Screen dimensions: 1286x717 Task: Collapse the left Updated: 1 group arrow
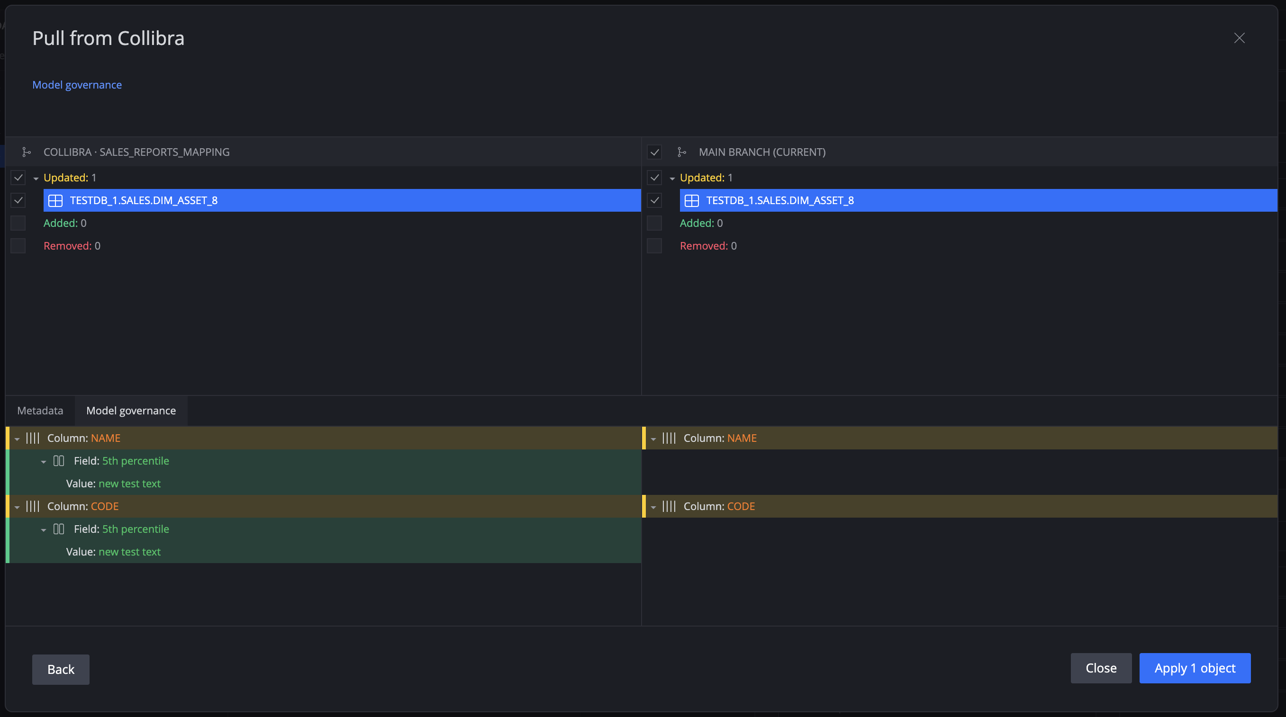tap(36, 179)
